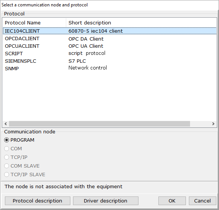Choose the SNMP Network control protocol
The image size is (219, 210).
[x=109, y=68]
